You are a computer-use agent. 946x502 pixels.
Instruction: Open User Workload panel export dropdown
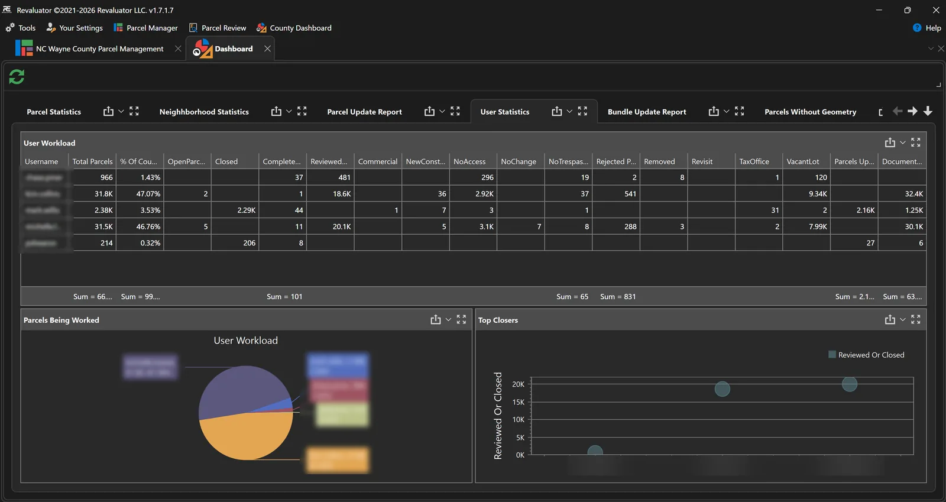point(903,142)
